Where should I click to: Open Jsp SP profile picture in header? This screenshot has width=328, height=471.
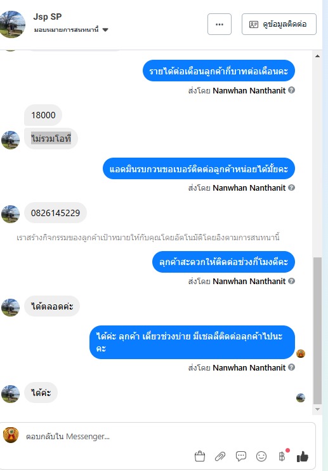pyautogui.click(x=12, y=24)
